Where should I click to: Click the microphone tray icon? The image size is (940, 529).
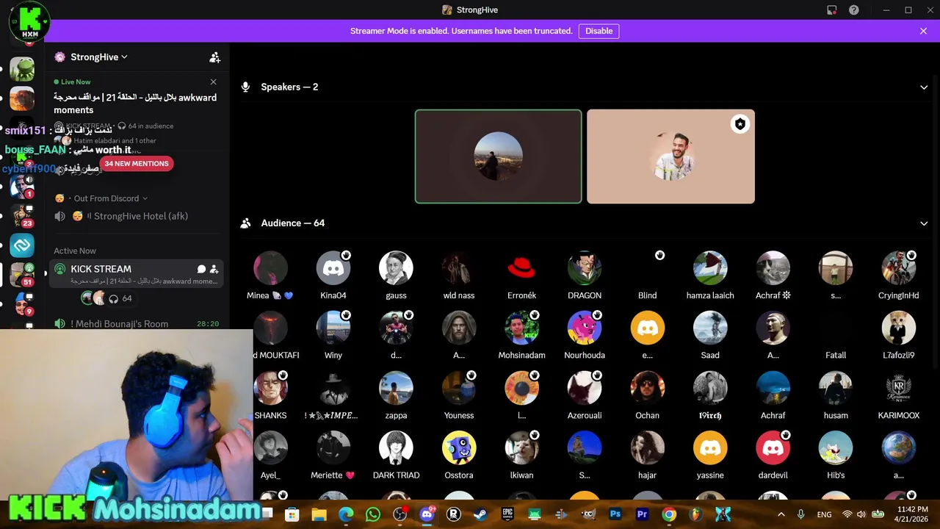pos(800,514)
